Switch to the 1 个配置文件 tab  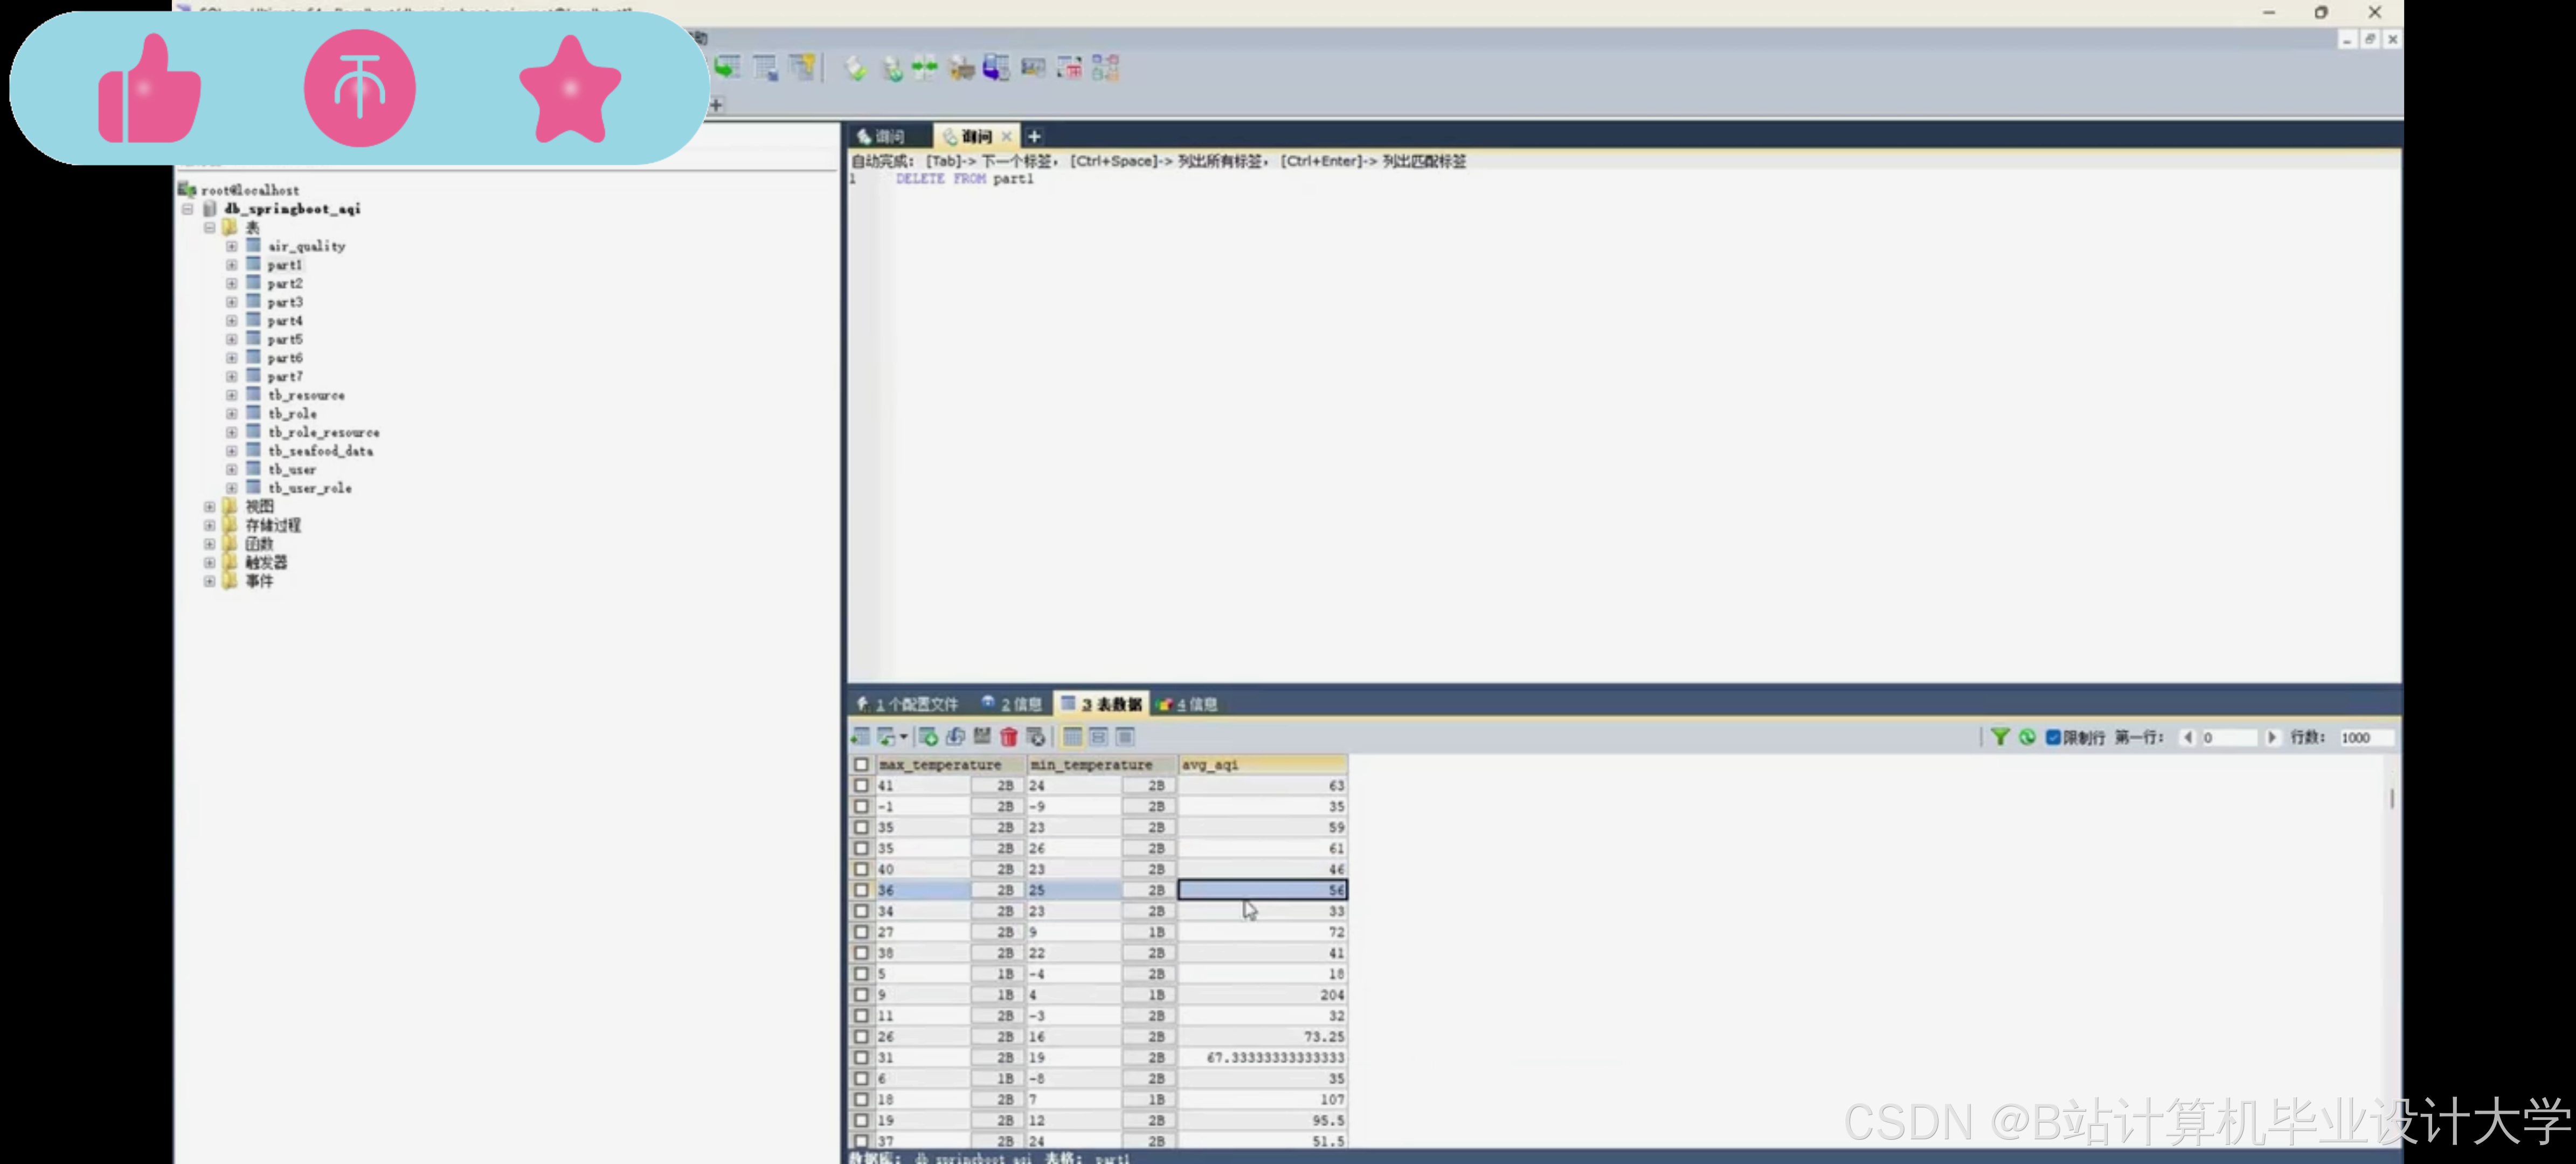(x=907, y=704)
